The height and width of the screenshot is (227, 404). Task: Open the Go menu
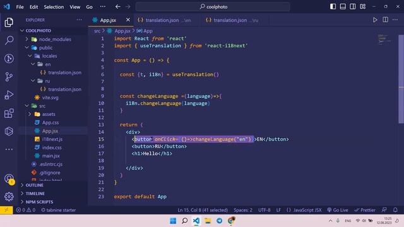[89, 7]
